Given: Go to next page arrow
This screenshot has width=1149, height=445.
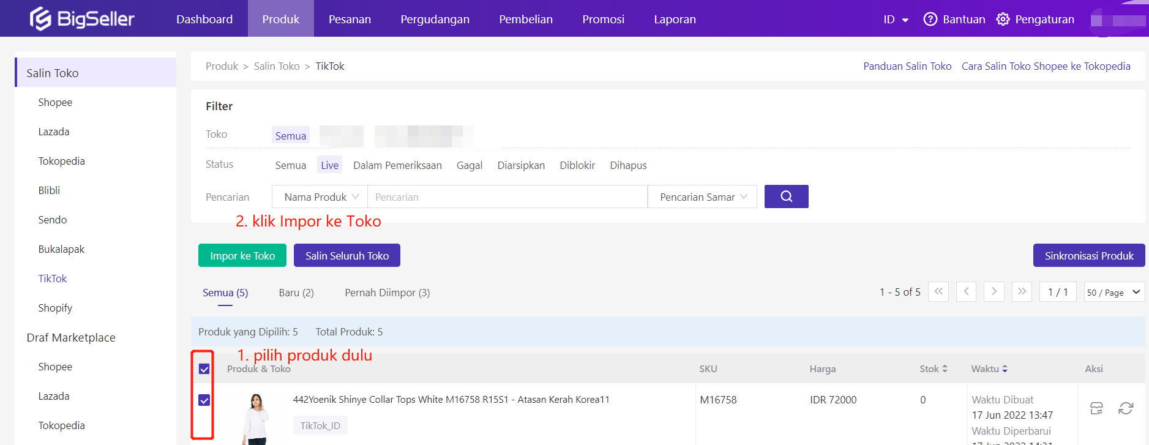Looking at the screenshot, I should 994,291.
